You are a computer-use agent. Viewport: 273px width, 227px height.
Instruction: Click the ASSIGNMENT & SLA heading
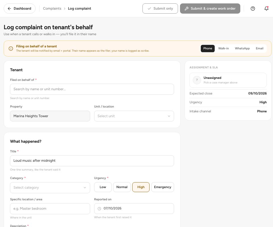point(204,67)
